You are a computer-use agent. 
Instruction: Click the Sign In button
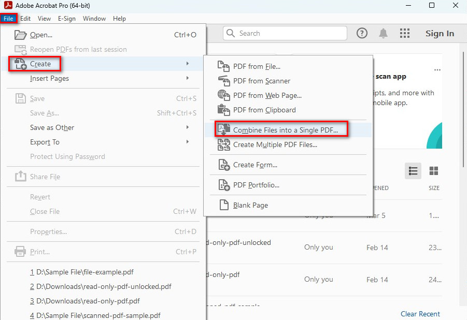(439, 33)
